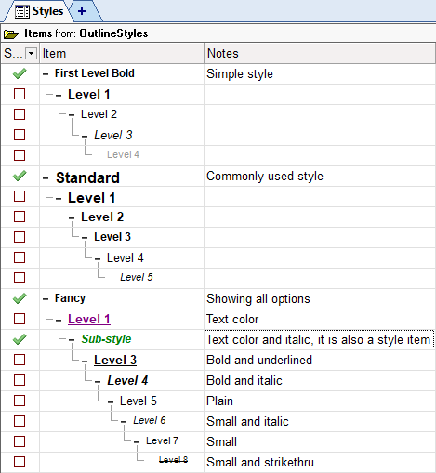Click the open folder icon beside Items from
Image resolution: width=436 pixels, height=473 pixels.
pos(11,33)
